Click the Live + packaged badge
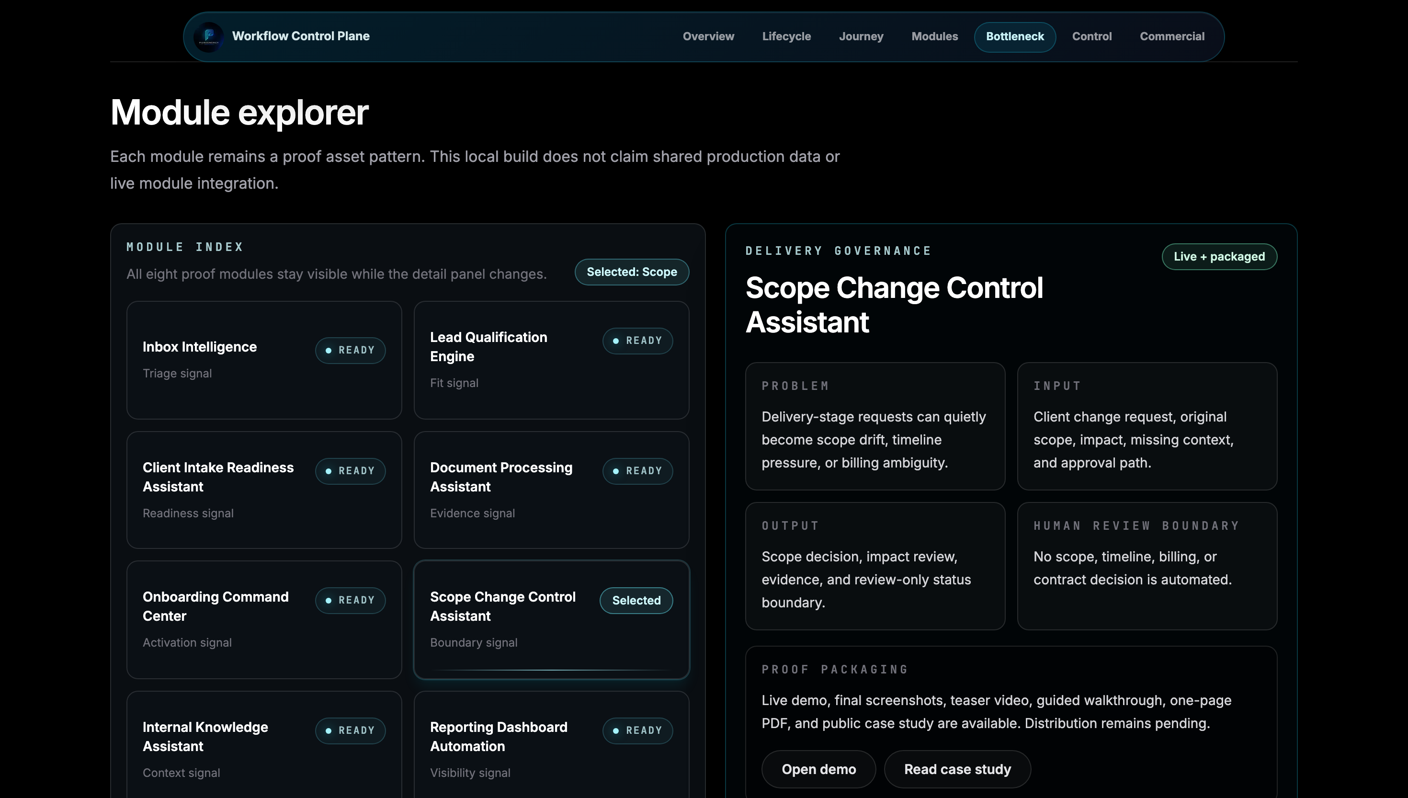This screenshot has height=798, width=1408. tap(1219, 257)
